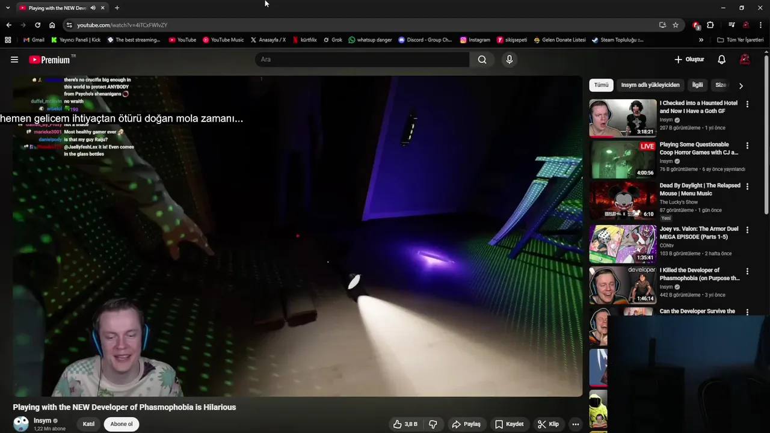
Task: Go to browser home page
Action: [x=52, y=25]
